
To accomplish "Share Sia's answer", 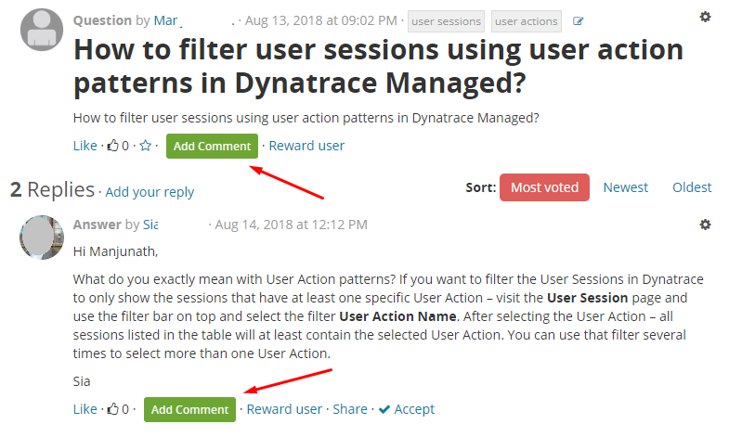I will pos(350,409).
